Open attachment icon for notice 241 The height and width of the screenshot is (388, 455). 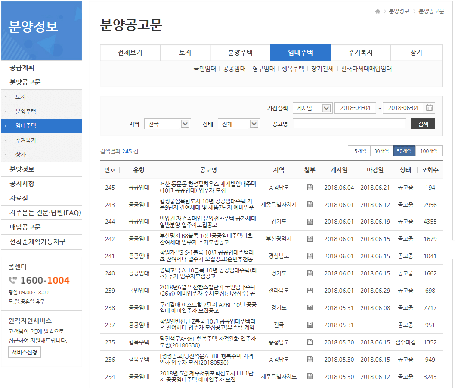(310, 256)
